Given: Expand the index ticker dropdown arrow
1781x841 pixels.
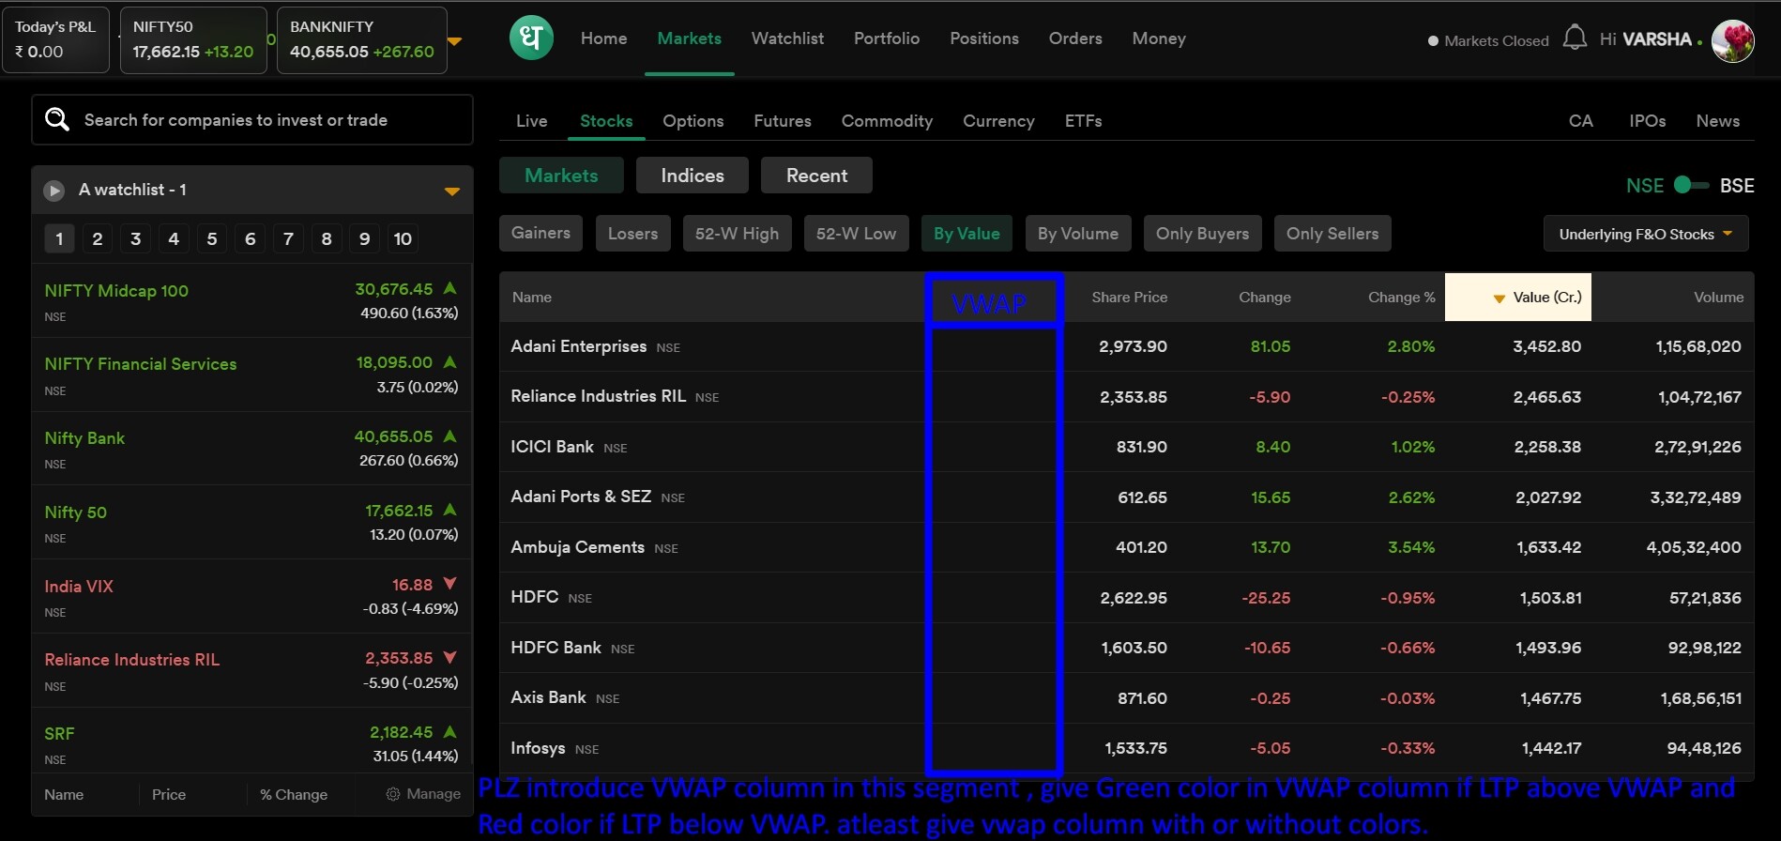Looking at the screenshot, I should (455, 41).
